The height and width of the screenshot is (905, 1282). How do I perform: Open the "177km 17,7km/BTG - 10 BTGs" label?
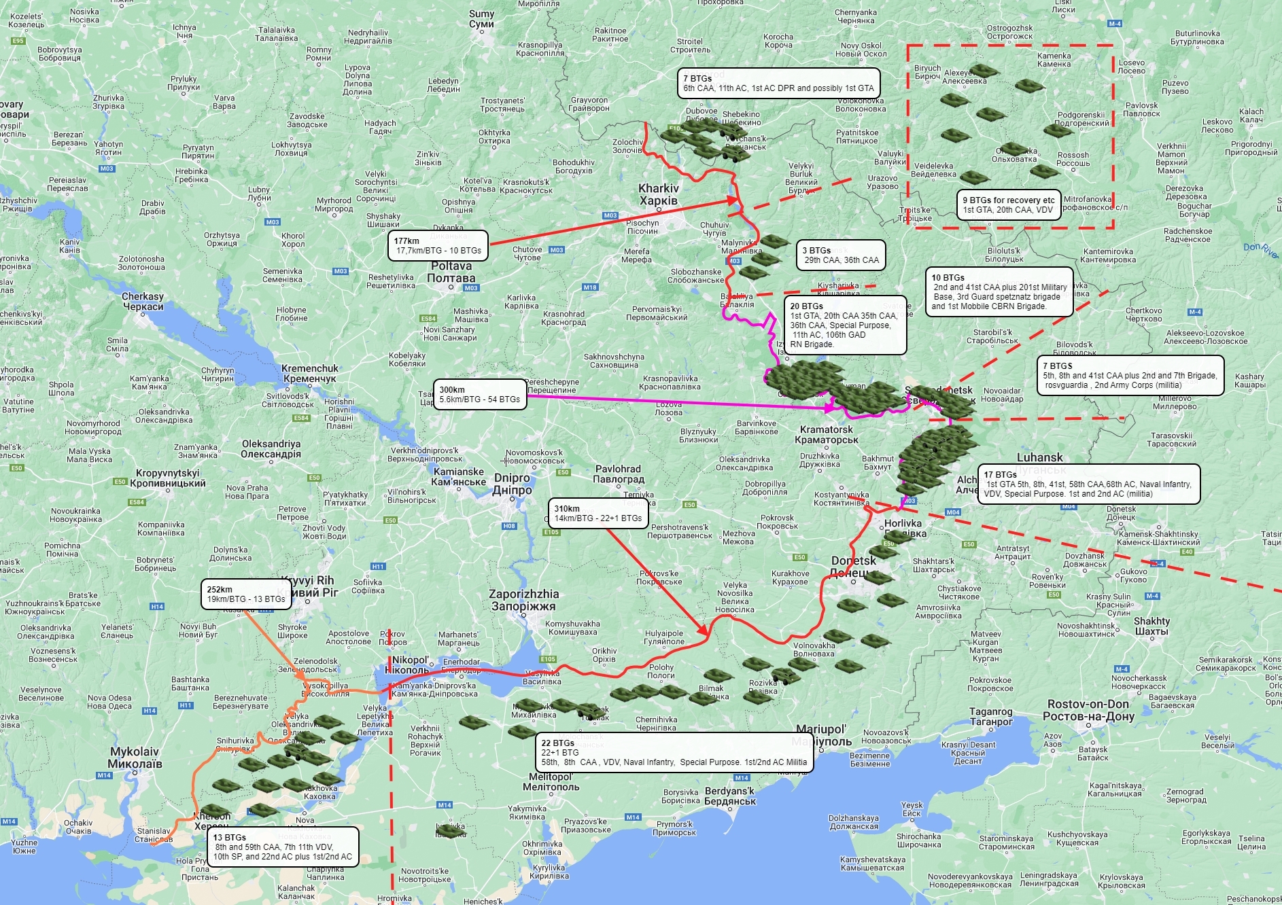[x=438, y=246]
